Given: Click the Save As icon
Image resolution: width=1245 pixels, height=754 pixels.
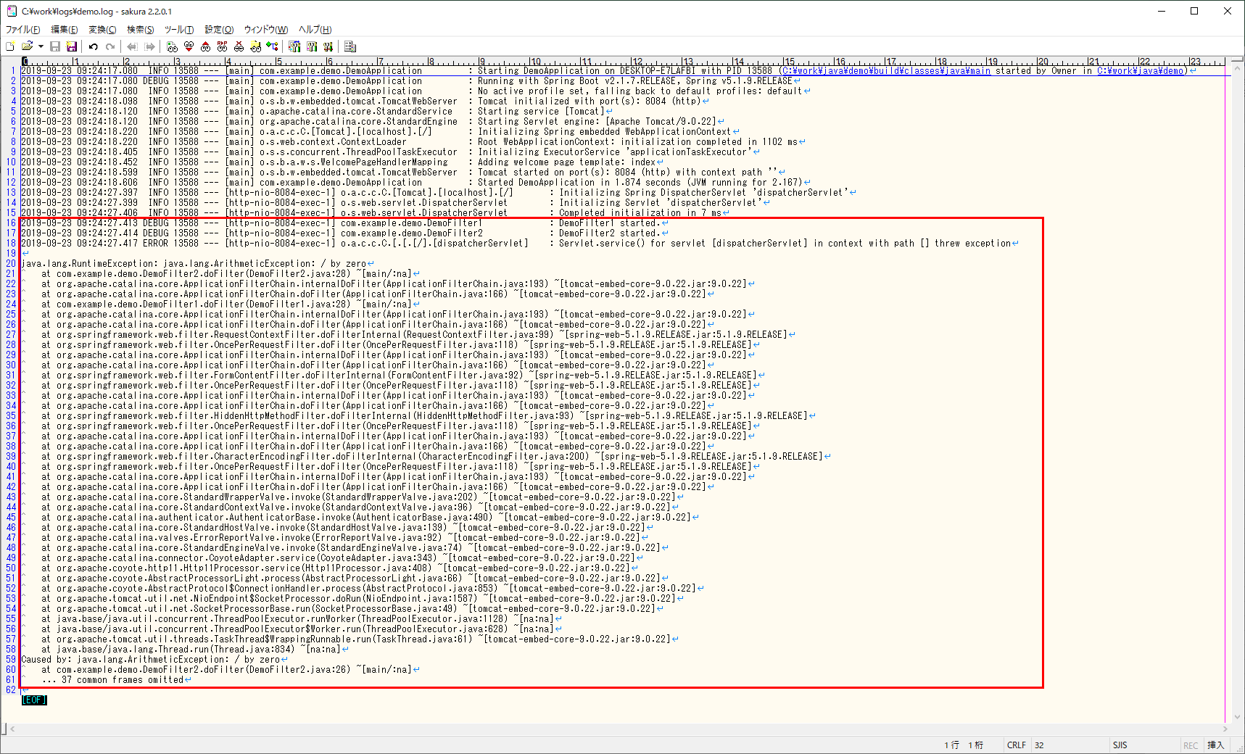Looking at the screenshot, I should click(x=72, y=46).
